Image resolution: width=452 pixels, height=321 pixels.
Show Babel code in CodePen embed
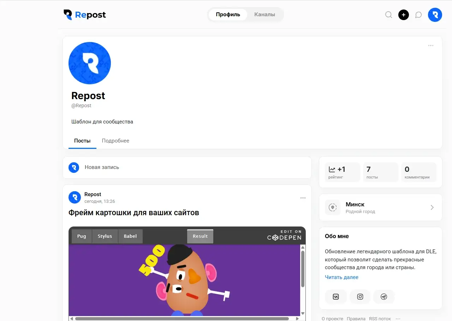(130, 236)
